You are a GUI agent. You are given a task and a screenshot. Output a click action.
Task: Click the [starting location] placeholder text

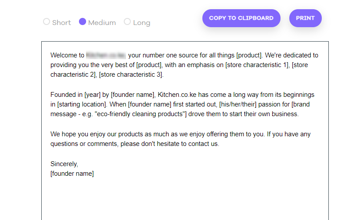tap(82, 104)
